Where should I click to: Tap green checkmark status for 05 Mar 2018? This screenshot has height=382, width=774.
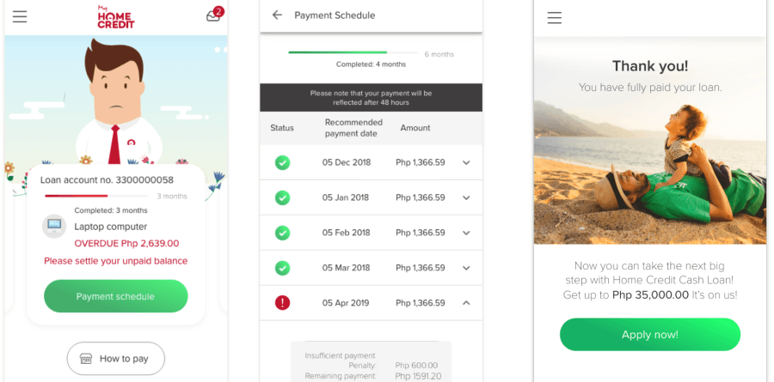(x=282, y=268)
